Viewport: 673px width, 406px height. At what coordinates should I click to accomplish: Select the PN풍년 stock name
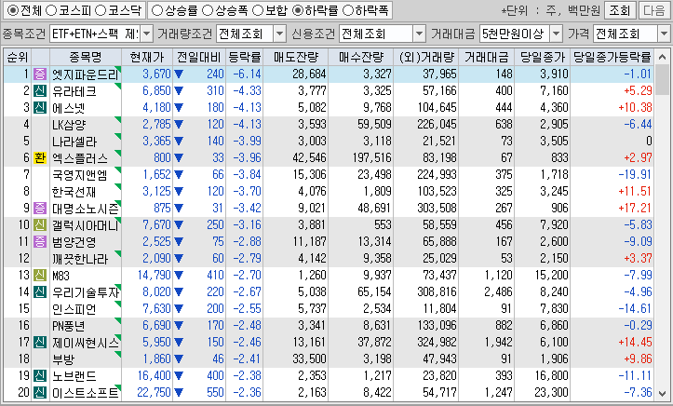click(69, 325)
